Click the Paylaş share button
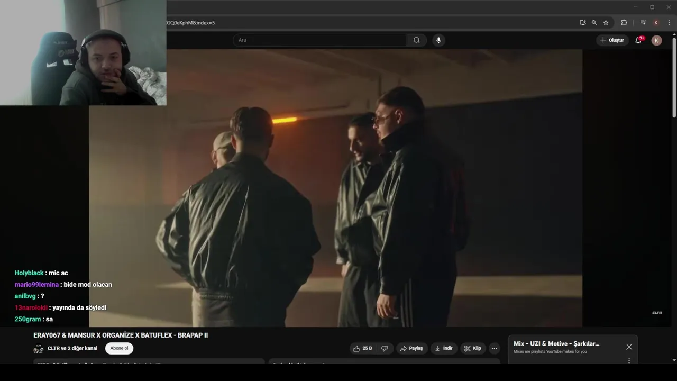 [411, 348]
